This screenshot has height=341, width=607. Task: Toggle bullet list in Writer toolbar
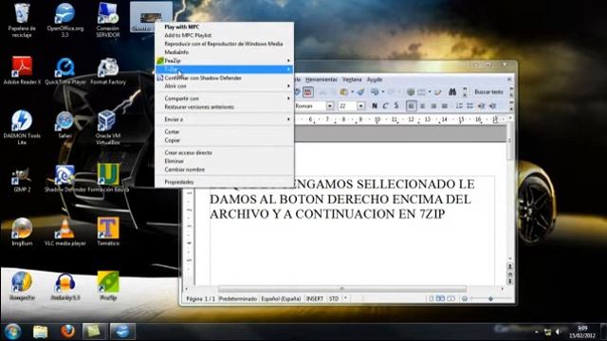pyautogui.click(x=470, y=105)
